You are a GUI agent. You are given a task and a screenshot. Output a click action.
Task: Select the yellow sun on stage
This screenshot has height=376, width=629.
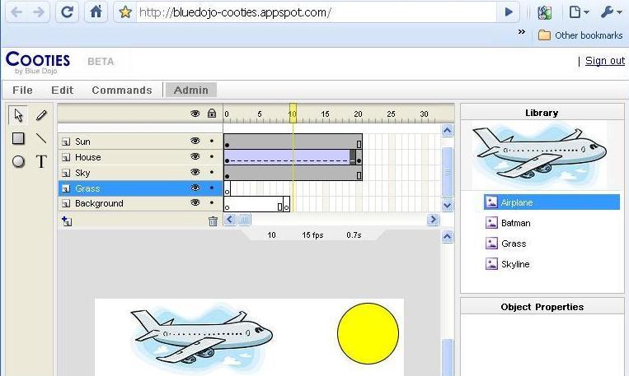click(368, 333)
